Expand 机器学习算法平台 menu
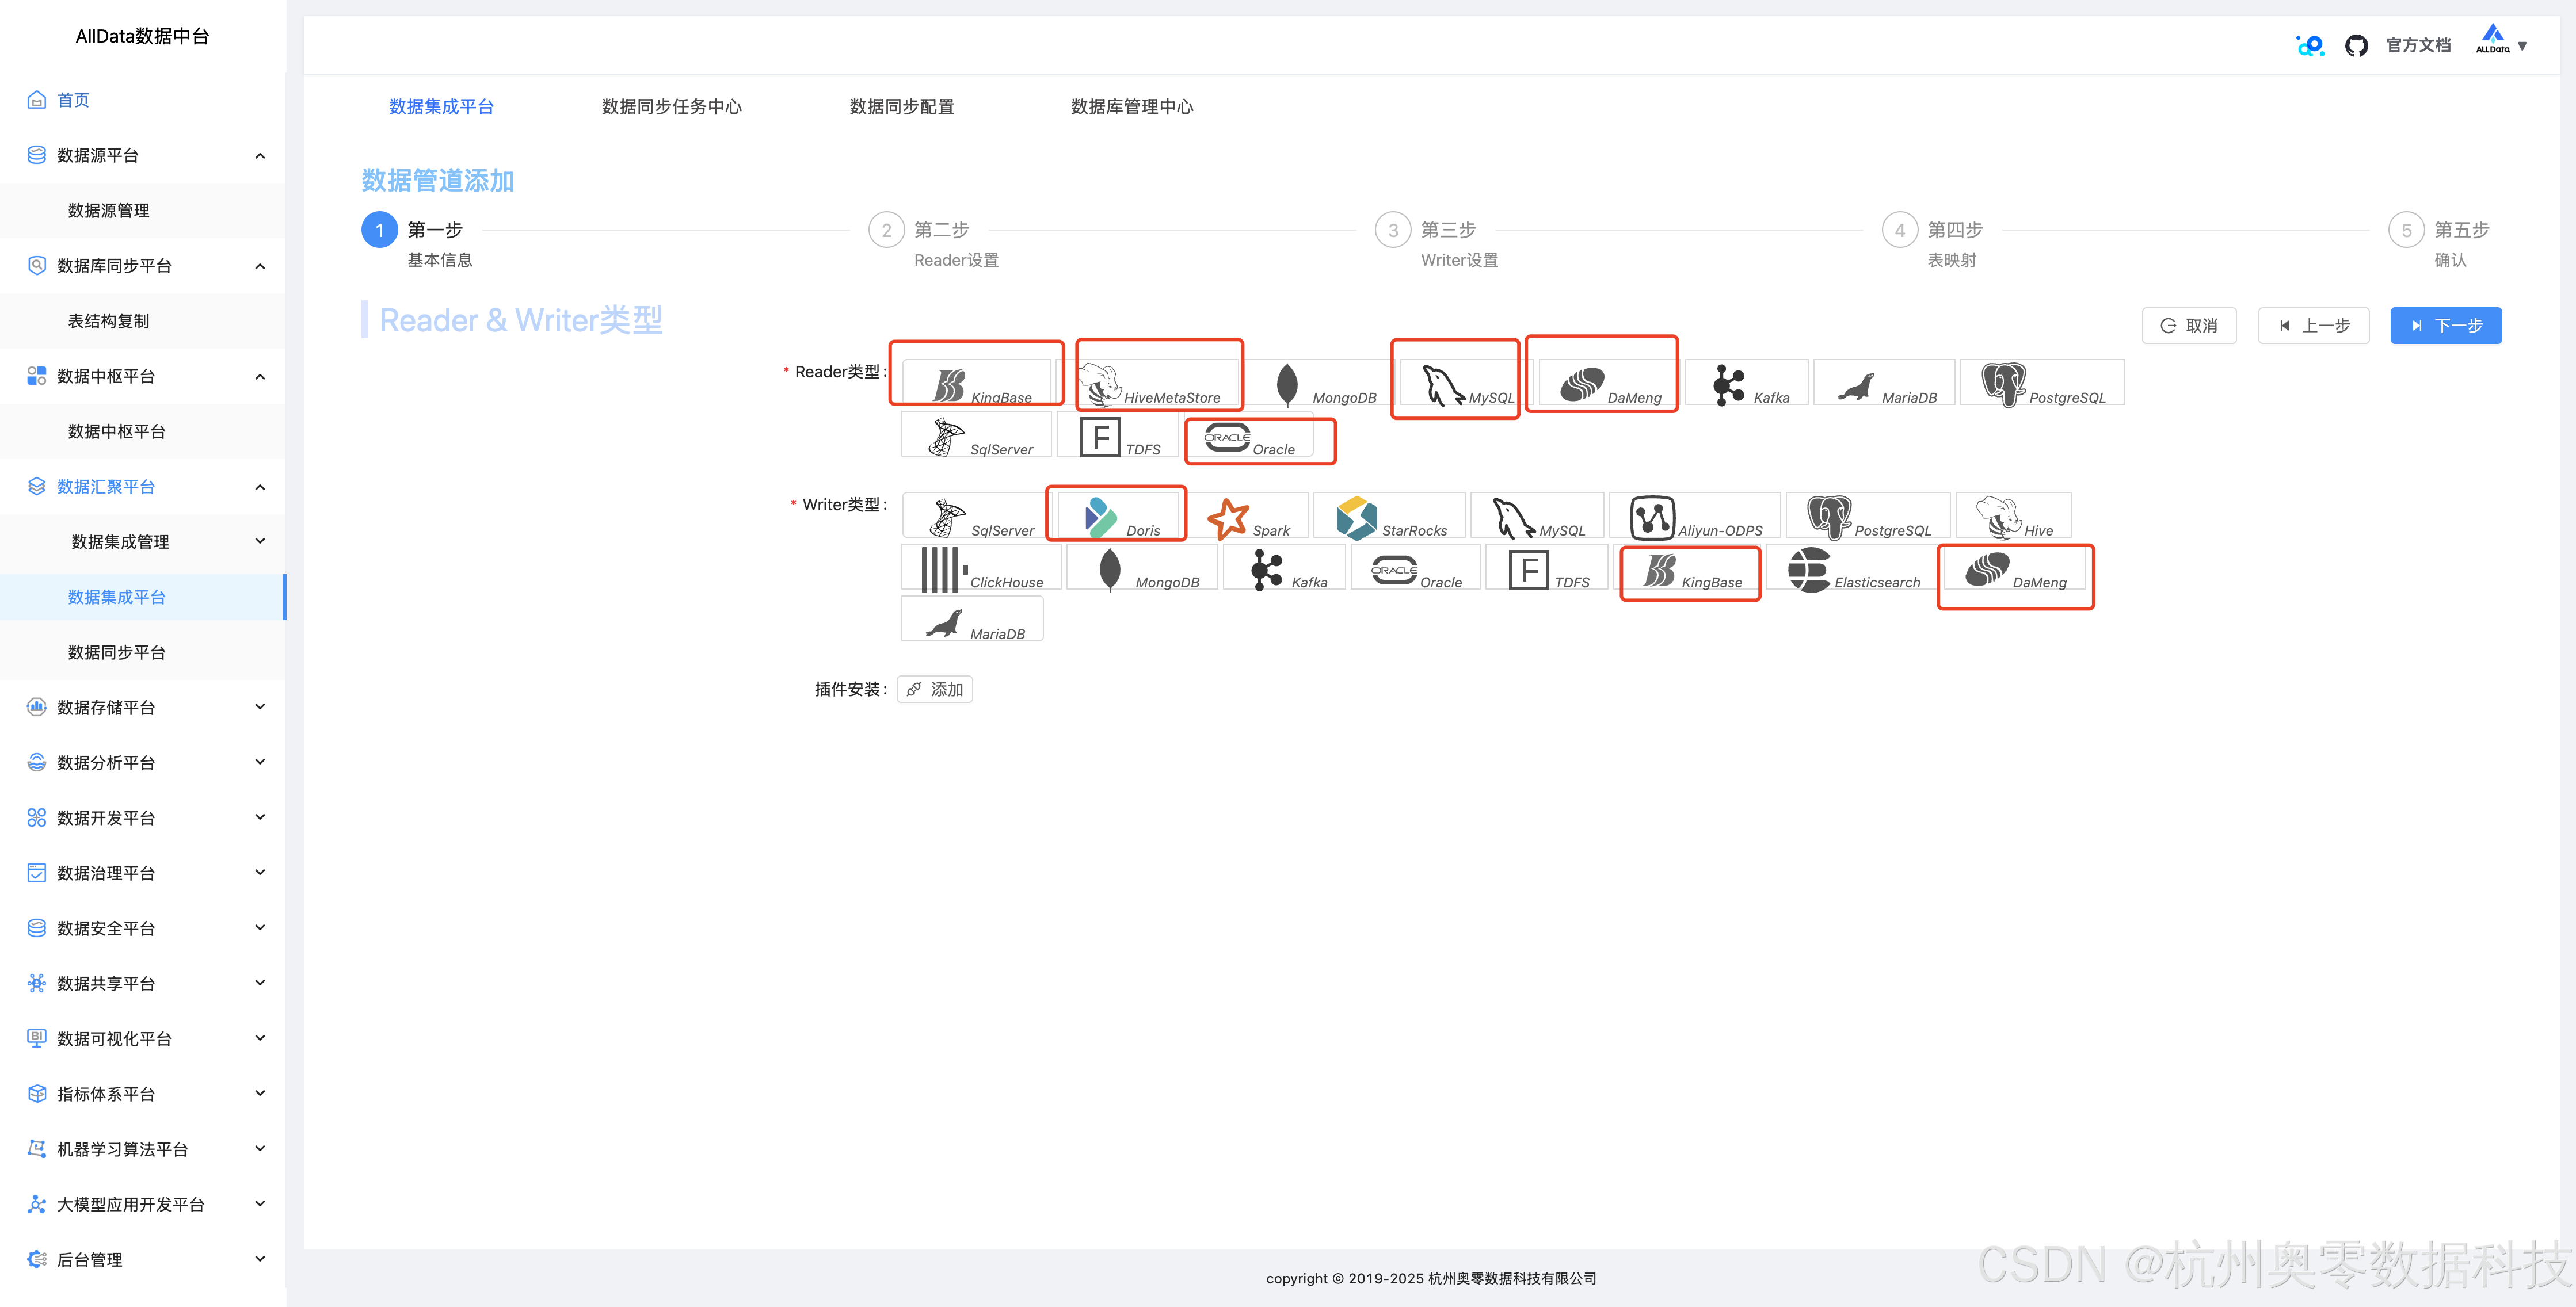Viewport: 2576px width, 1307px height. [260, 1149]
